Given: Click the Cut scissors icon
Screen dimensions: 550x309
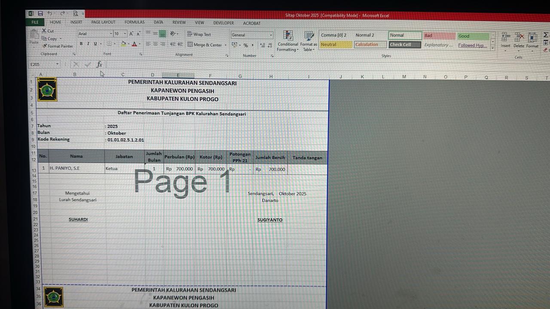Looking at the screenshot, I should pyautogui.click(x=44, y=31).
